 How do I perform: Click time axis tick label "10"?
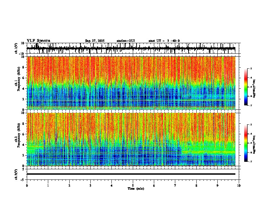point(239,186)
